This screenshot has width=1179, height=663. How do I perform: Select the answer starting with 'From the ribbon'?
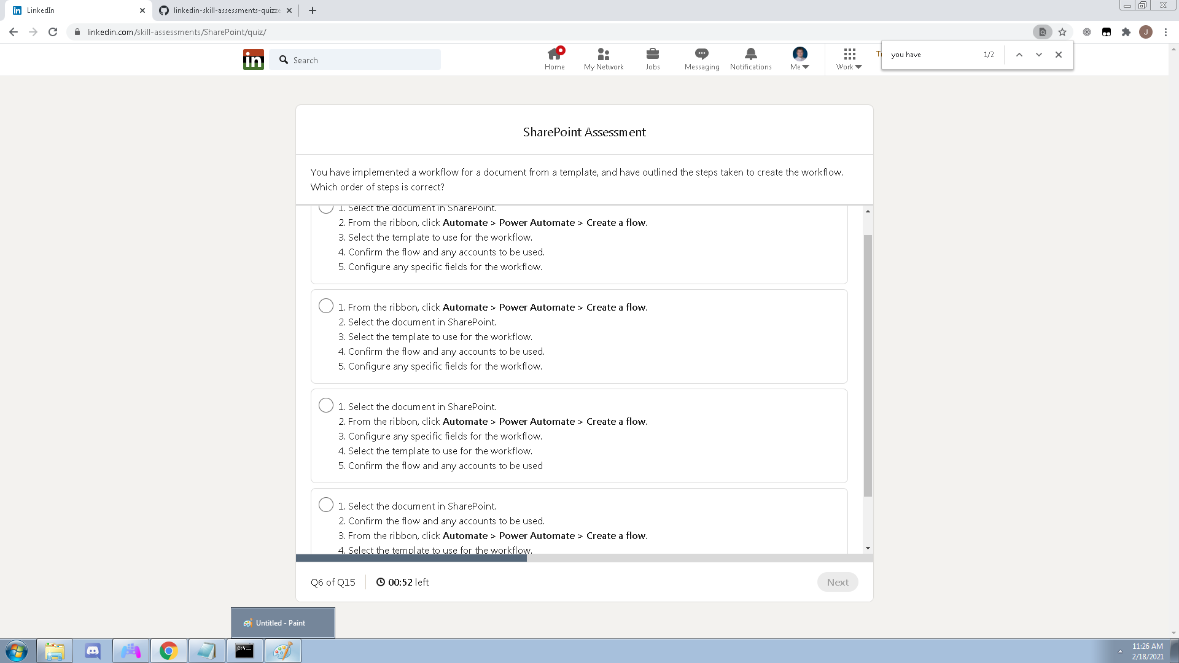point(325,305)
